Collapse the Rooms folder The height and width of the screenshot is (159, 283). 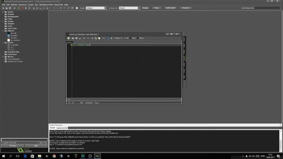3,43
